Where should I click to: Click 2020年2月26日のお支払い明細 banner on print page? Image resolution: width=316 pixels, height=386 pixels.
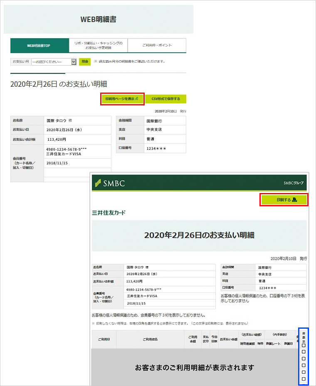199,235
